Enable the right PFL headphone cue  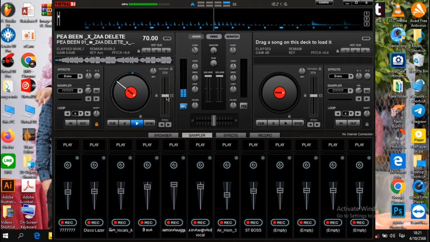pos(243,106)
